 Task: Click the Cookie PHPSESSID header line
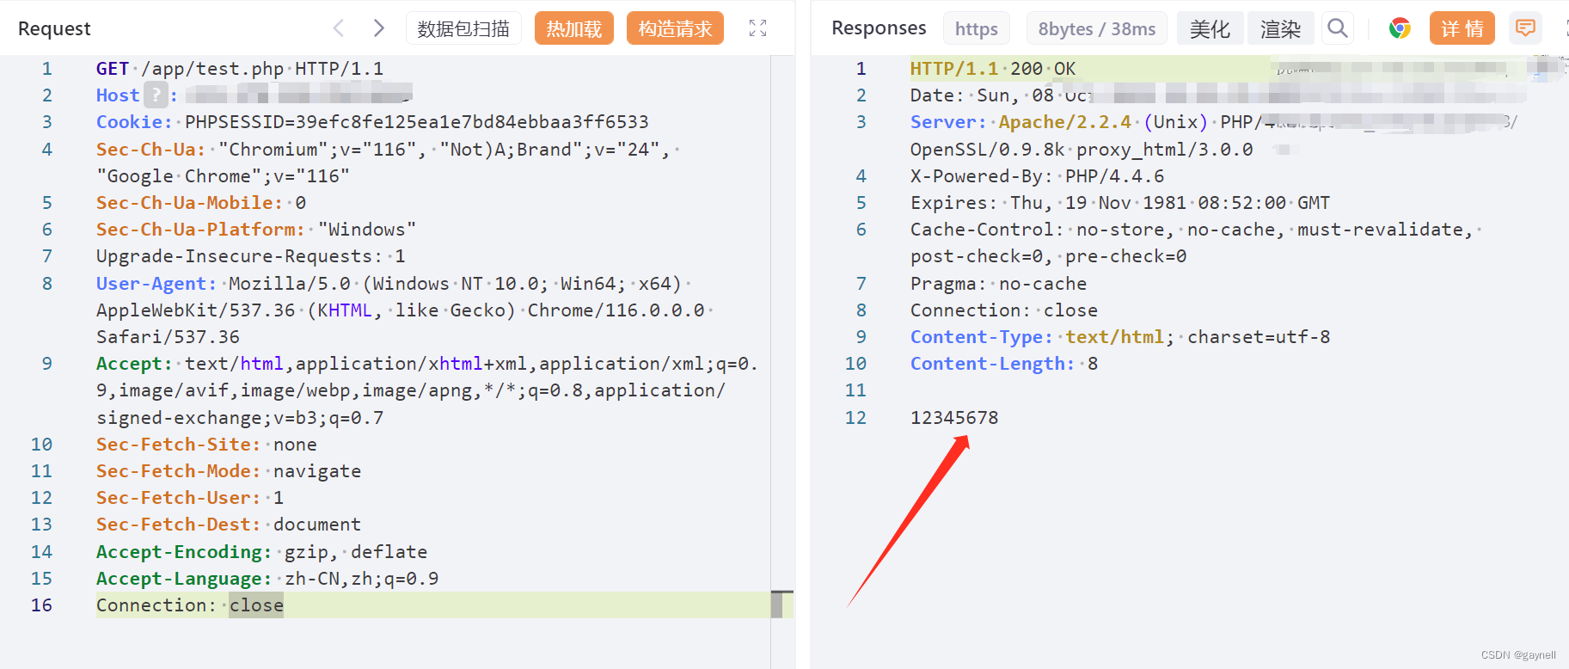[x=372, y=121]
